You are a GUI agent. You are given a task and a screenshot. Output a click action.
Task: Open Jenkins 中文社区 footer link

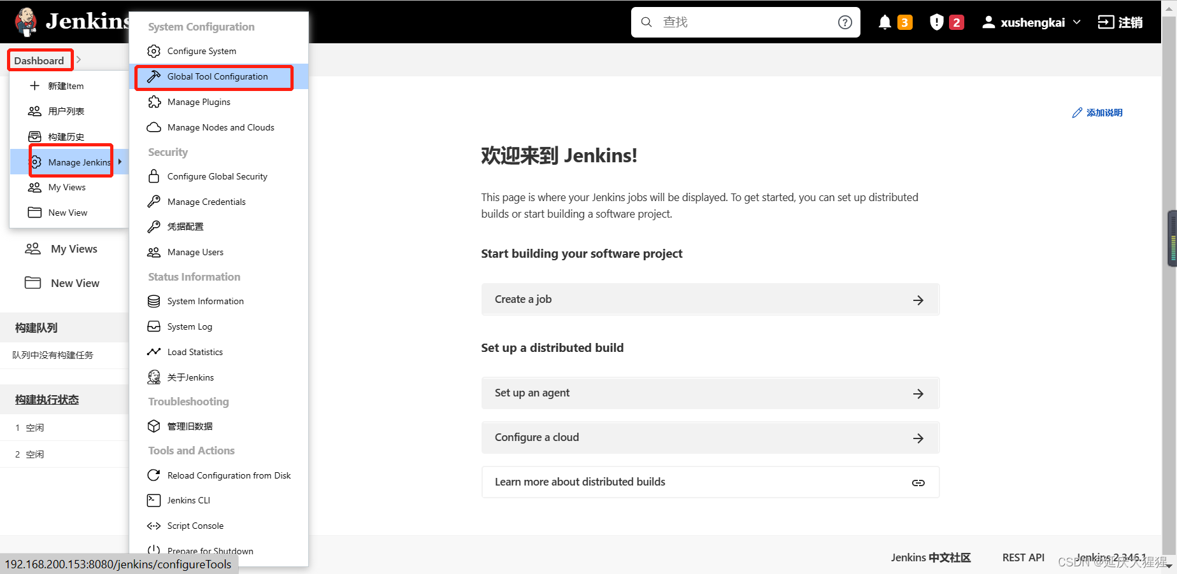pyautogui.click(x=931, y=557)
